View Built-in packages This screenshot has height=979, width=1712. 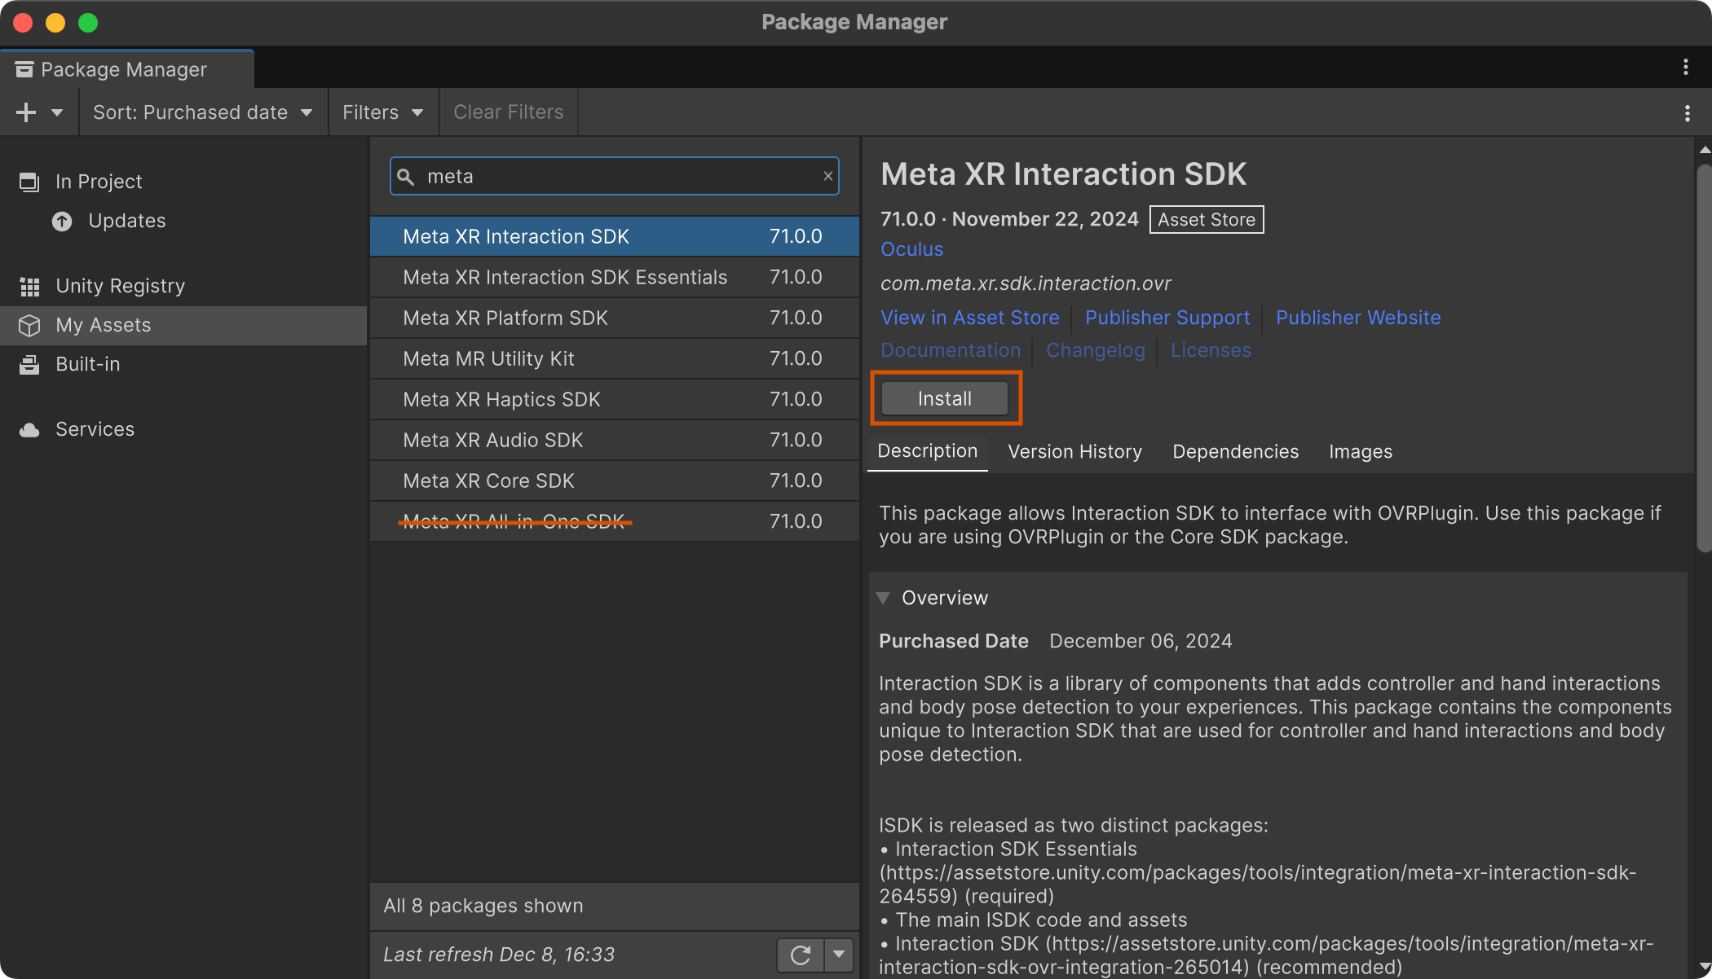point(86,364)
